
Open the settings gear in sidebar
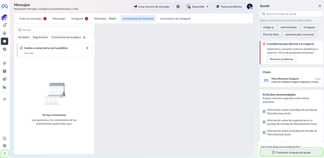coord(4,146)
